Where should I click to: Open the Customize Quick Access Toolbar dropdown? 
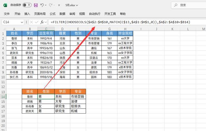pos(59,5)
